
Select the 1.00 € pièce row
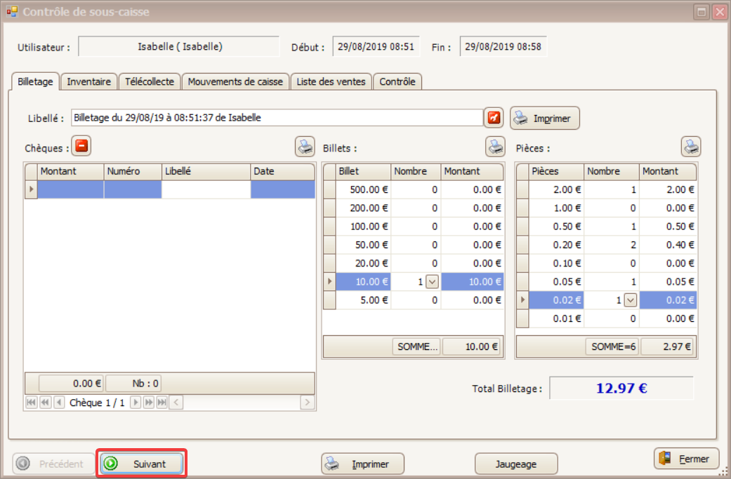tap(607, 208)
